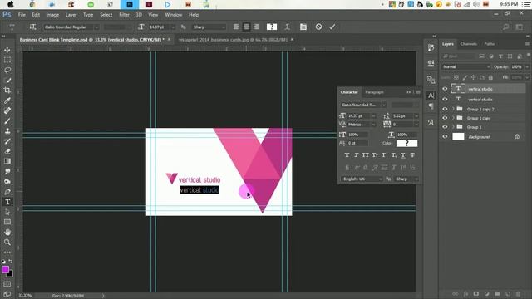Switch to the vistaprint business cards document tab
This screenshot has width=532, height=299.
point(233,40)
